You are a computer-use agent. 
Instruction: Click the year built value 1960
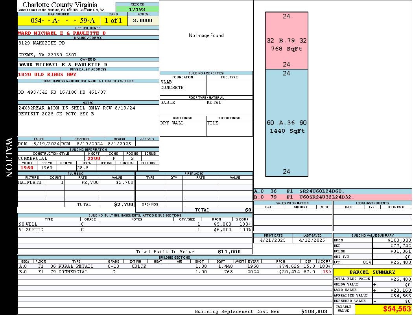coord(27,168)
